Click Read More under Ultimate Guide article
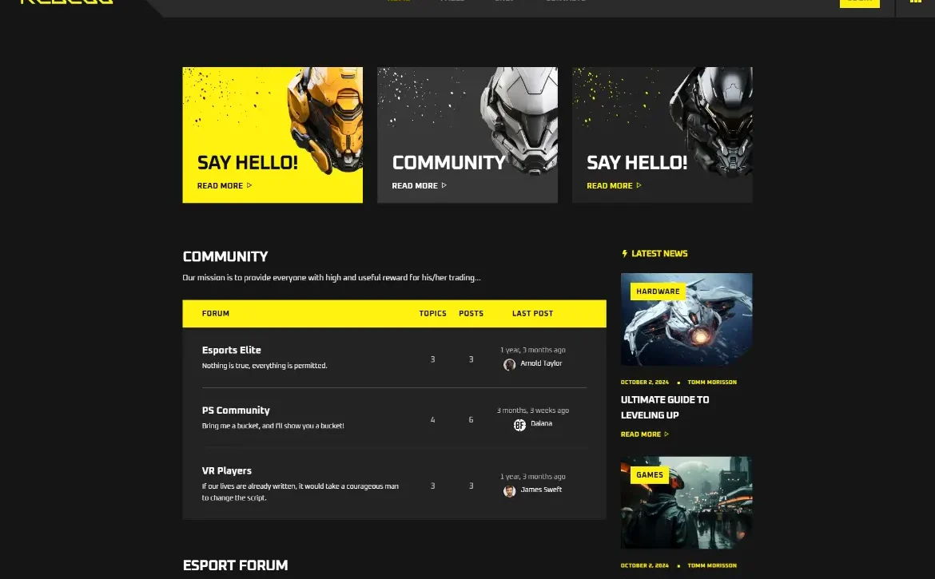This screenshot has width=935, height=579. [645, 434]
